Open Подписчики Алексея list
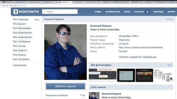 pos(56,95)
